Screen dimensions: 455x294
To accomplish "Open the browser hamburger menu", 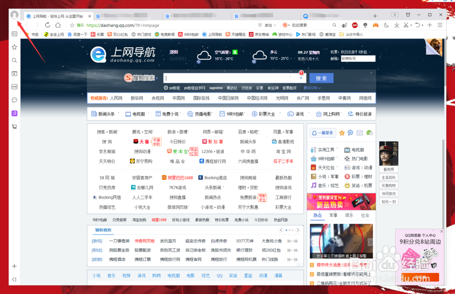I will click(x=440, y=25).
